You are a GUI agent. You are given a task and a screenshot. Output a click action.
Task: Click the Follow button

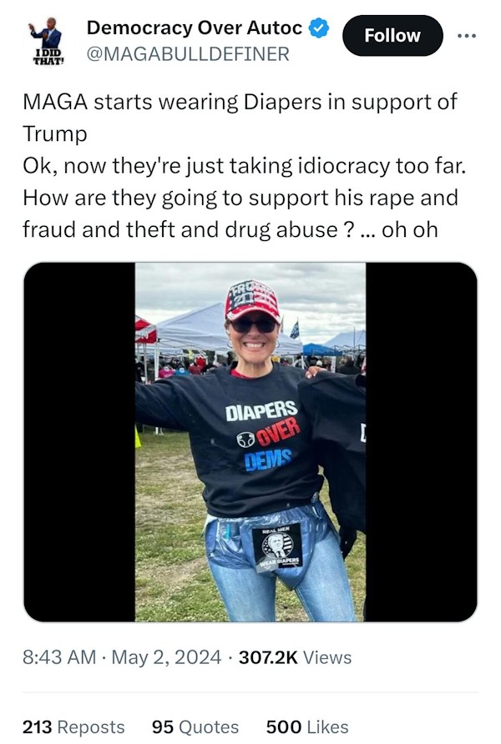pos(392,36)
